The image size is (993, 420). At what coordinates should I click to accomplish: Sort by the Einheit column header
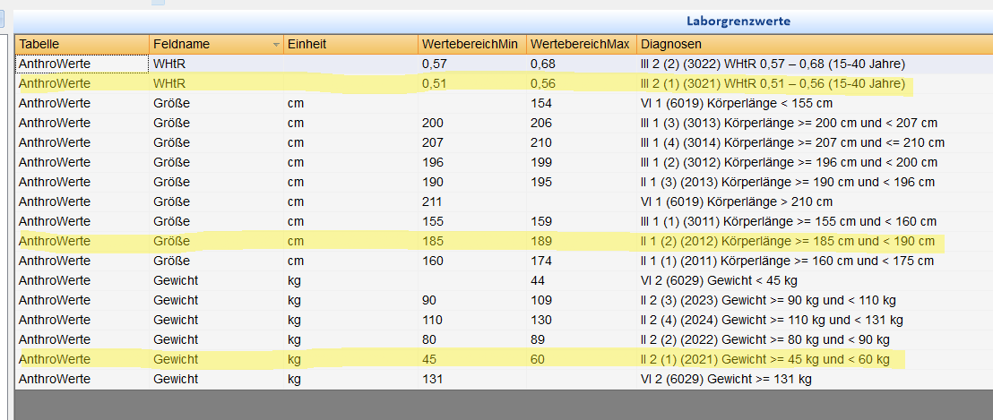click(350, 44)
